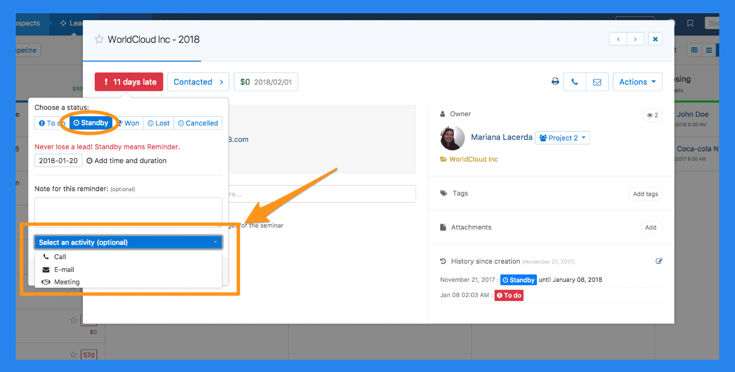Click the comment input field

[322, 194]
